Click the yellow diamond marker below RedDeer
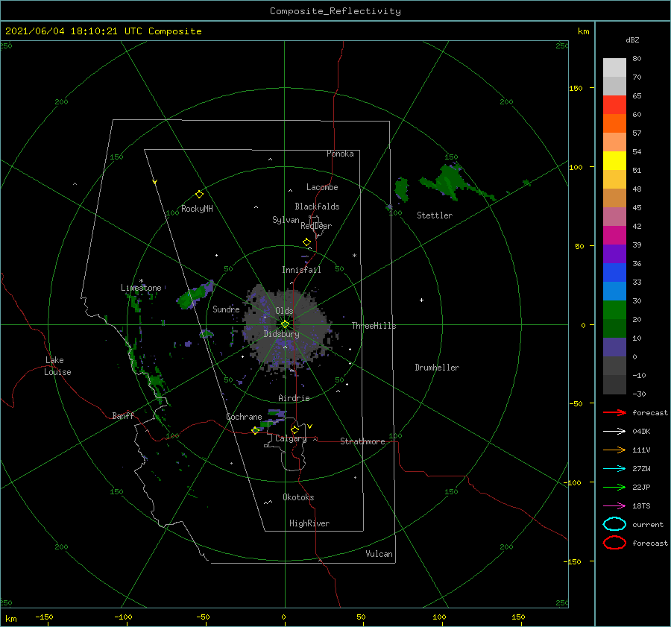The height and width of the screenshot is (627, 671). click(x=306, y=242)
